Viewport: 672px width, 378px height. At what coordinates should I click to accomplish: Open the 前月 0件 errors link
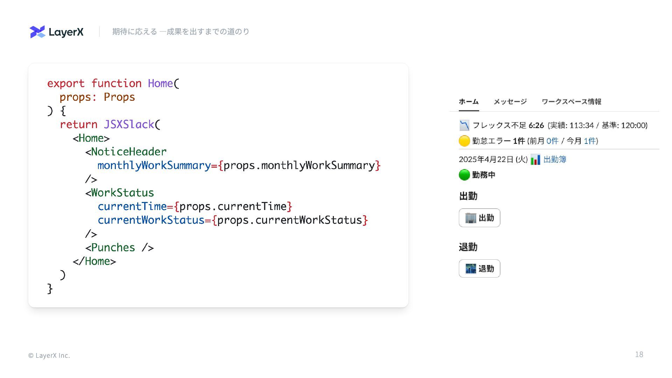tap(552, 141)
